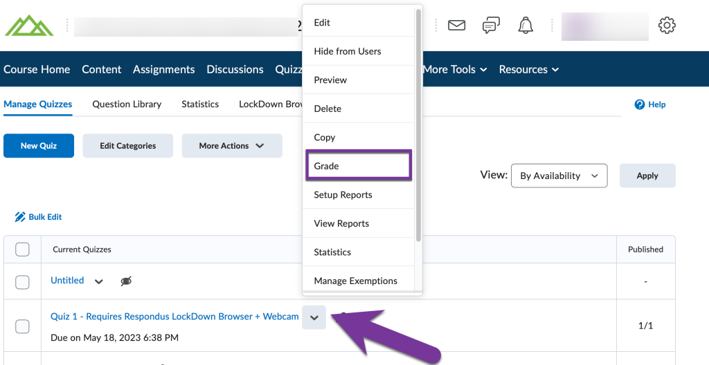The height and width of the screenshot is (365, 709).
Task: Open the View By Availability combo box
Action: [x=559, y=176]
